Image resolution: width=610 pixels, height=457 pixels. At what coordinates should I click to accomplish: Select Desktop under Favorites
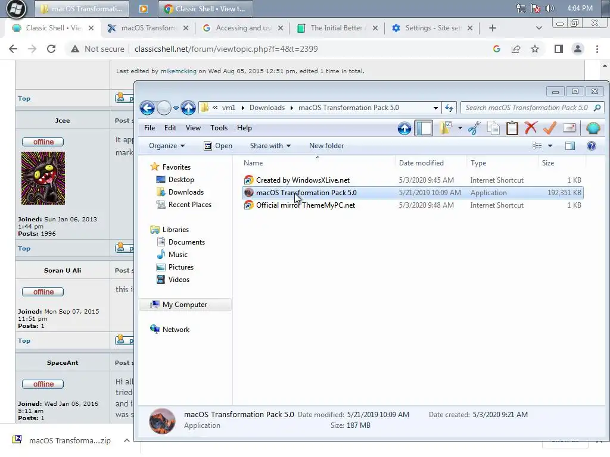pos(181,180)
